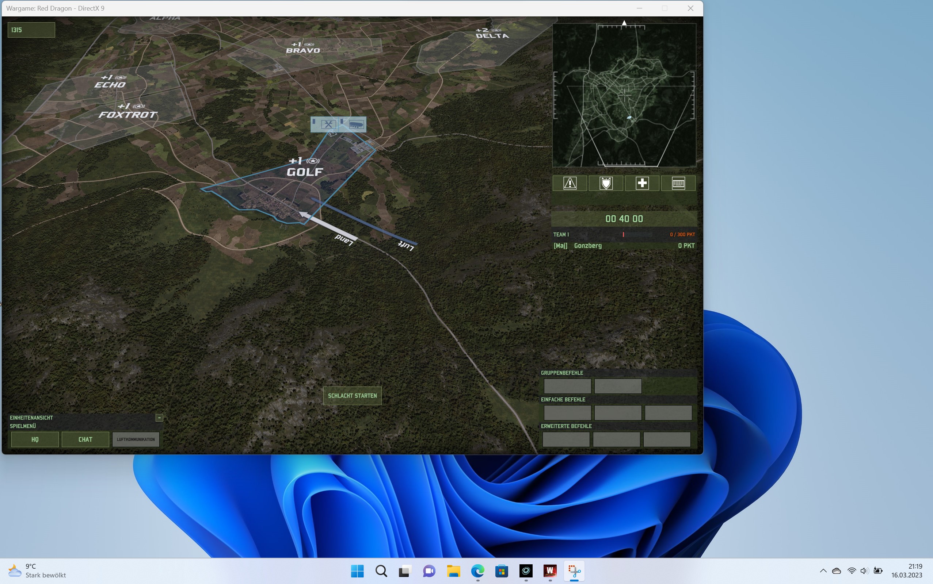Open Wargame app in Windows taskbar
Image resolution: width=933 pixels, height=584 pixels.
[549, 571]
